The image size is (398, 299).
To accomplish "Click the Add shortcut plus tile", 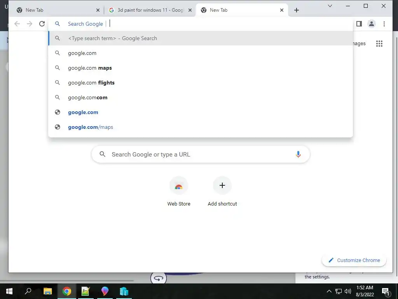I will click(222, 192).
